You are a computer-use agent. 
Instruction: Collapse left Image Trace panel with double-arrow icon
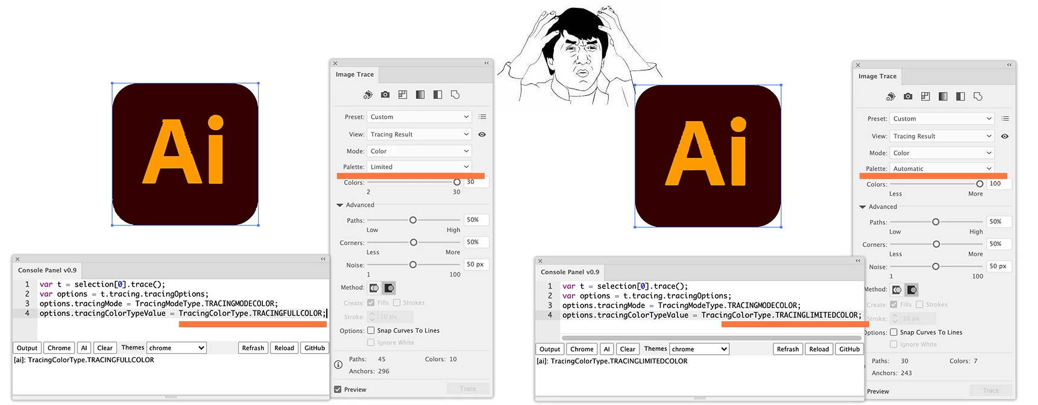click(x=486, y=63)
